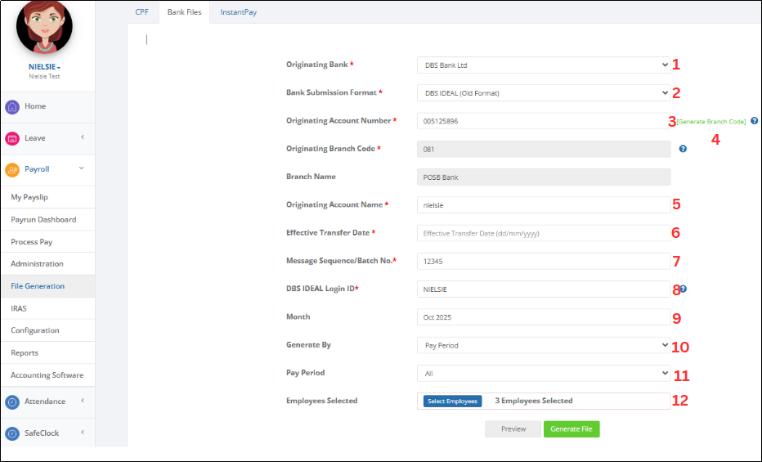
Task: Open the Pay Period dropdown
Action: point(544,373)
